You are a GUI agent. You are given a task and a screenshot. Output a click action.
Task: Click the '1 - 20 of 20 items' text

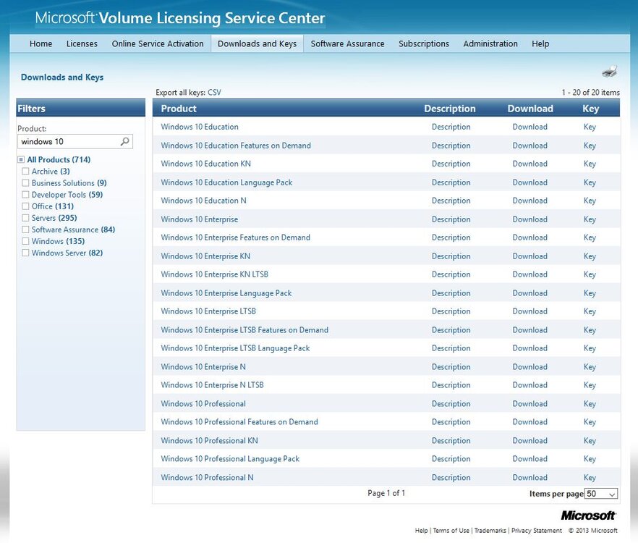coord(591,93)
